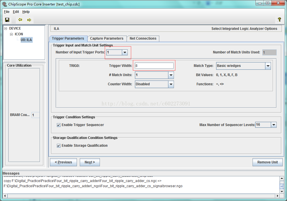Image resolution: width=287 pixels, height=201 pixels.
Task: Select the ICON tree item
Action: point(19,34)
